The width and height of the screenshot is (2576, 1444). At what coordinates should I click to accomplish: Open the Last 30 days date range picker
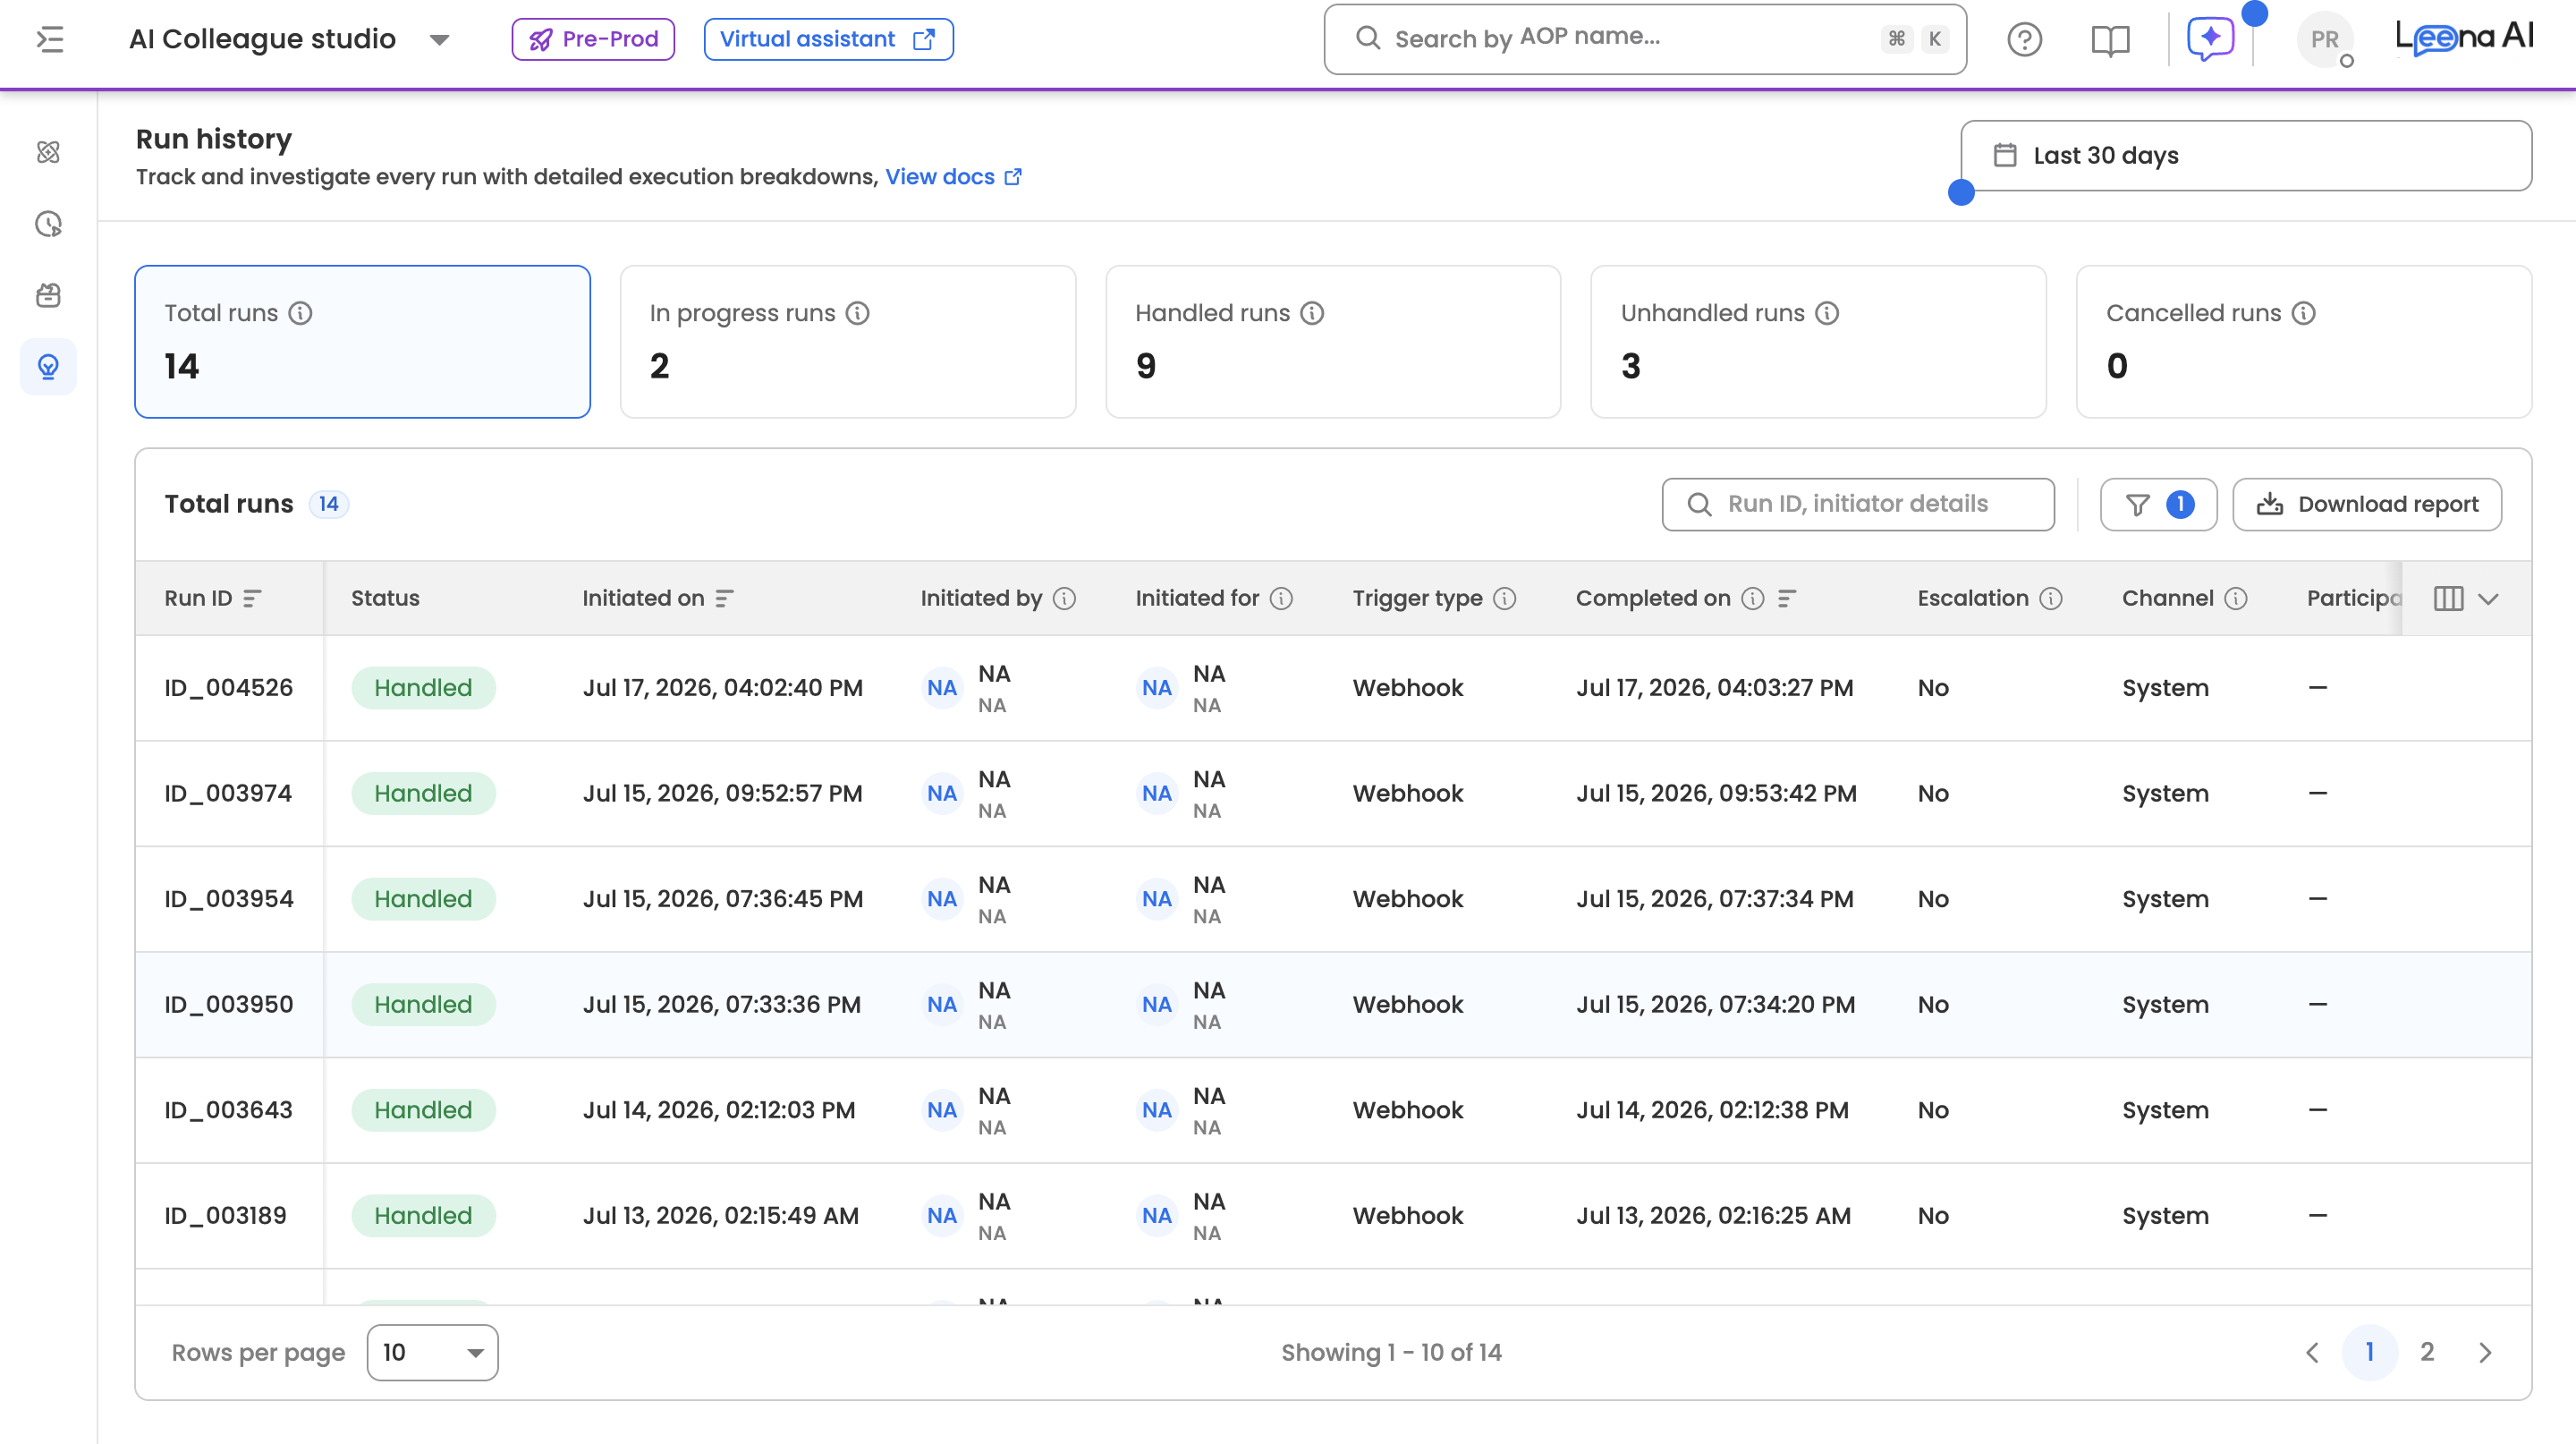(x=2246, y=156)
